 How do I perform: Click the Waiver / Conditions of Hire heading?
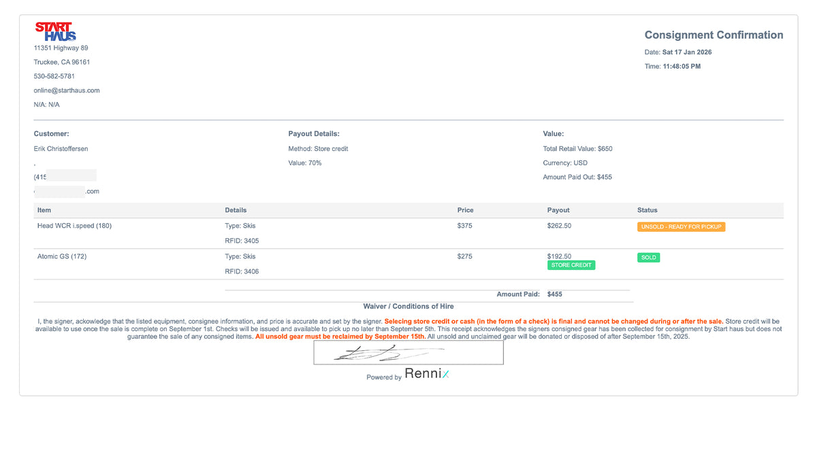(x=408, y=306)
